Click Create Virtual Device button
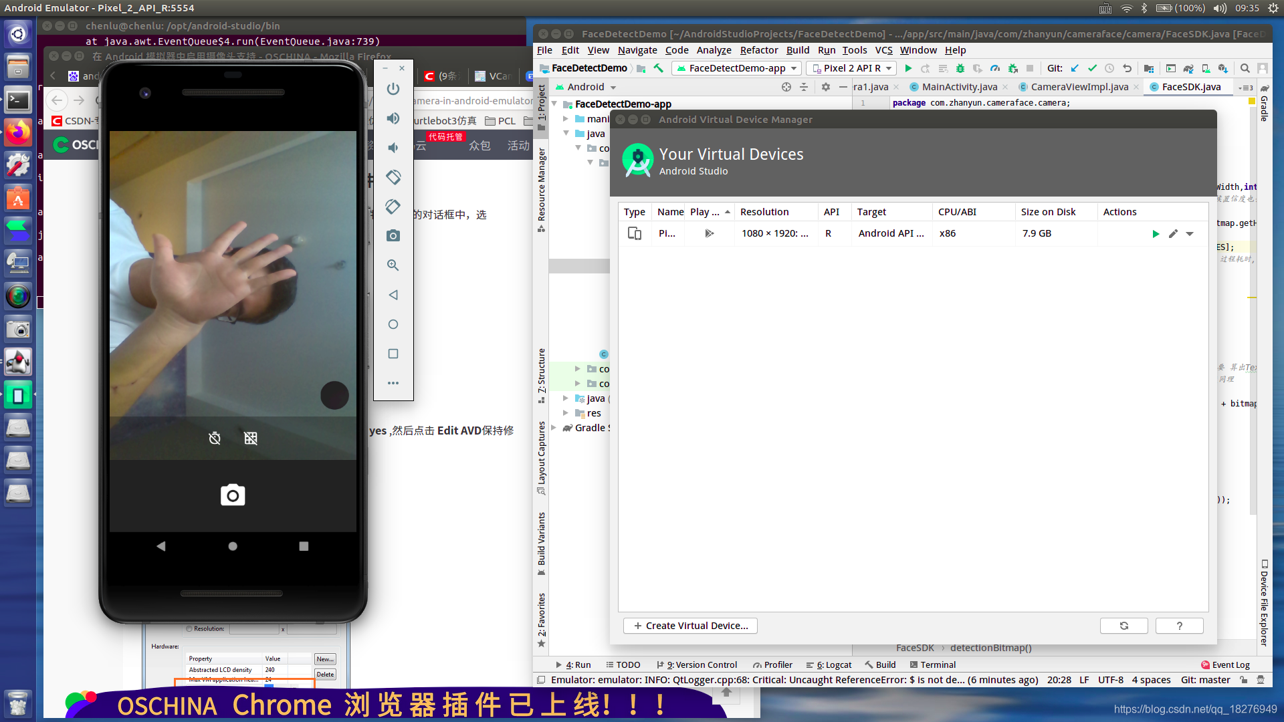 click(x=690, y=626)
